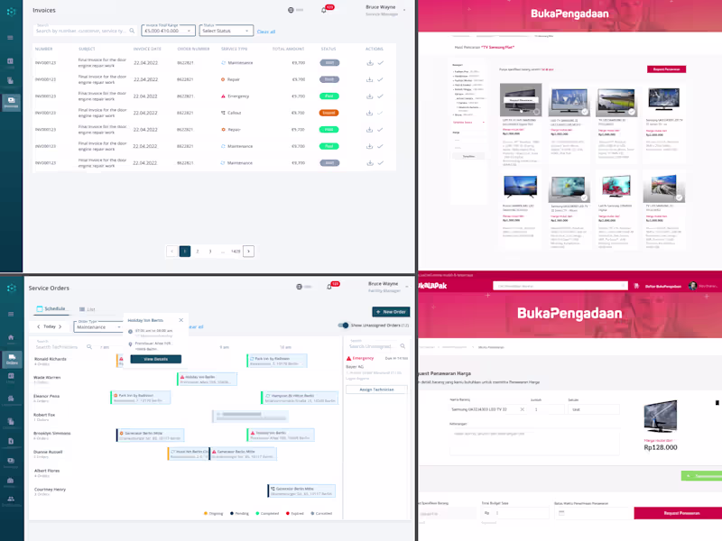Switch to the Schedule tab

click(x=51, y=308)
